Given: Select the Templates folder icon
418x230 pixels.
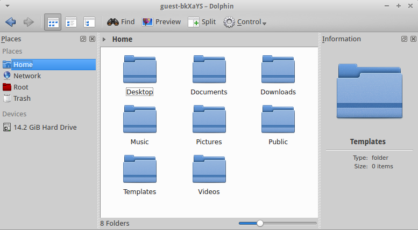Looking at the screenshot, I should [x=140, y=169].
